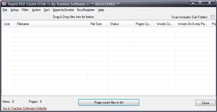
Task: Click the Status column header
Action: pyautogui.click(x=120, y=24)
